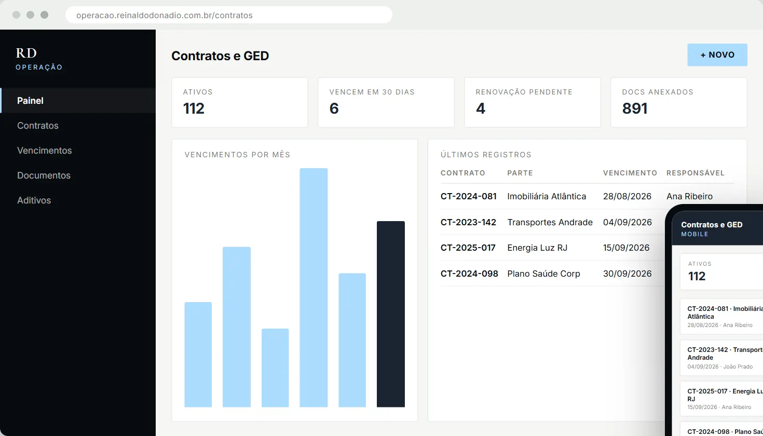Click the Últimos Registros panel title
The height and width of the screenshot is (436, 763).
coord(486,155)
